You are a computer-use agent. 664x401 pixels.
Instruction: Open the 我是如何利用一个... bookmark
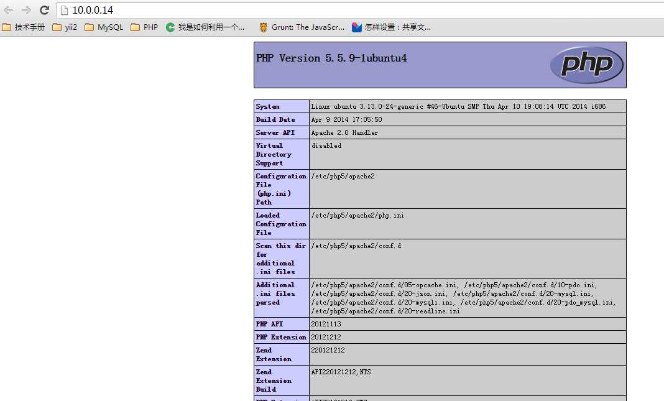coord(205,27)
